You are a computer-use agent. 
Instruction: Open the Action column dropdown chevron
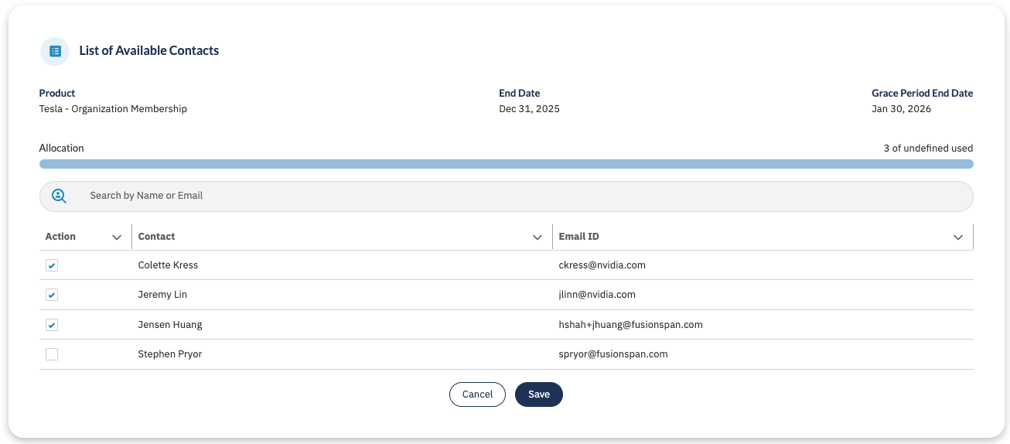click(x=117, y=237)
